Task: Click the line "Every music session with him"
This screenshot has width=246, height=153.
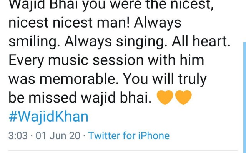Action: click(x=106, y=60)
